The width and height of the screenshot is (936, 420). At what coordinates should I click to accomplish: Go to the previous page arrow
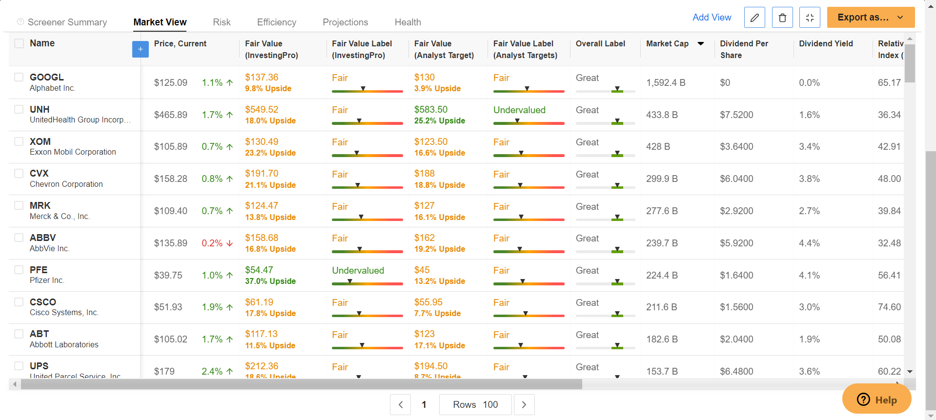[x=401, y=404]
